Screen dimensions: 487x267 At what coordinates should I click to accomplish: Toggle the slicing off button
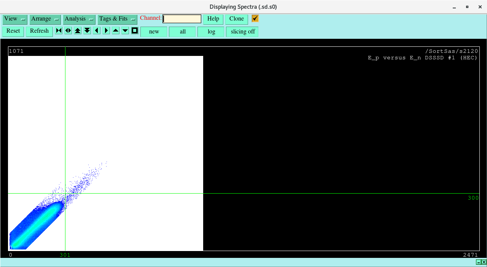(x=242, y=32)
